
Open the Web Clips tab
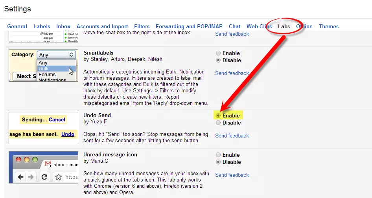[259, 26]
